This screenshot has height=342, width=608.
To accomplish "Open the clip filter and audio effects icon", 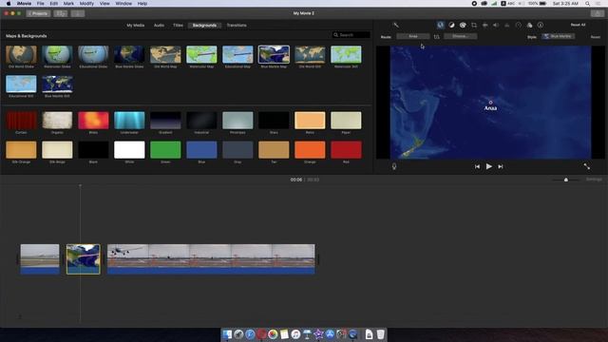I will pyautogui.click(x=530, y=26).
